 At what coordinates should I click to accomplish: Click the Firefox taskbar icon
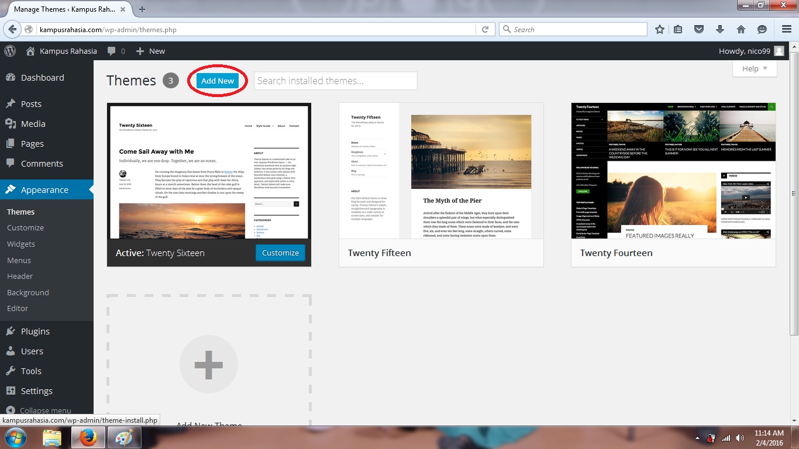tap(88, 437)
